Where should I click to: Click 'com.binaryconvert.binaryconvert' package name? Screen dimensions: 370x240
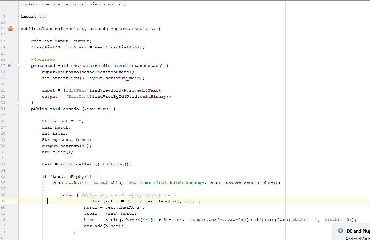(83, 4)
